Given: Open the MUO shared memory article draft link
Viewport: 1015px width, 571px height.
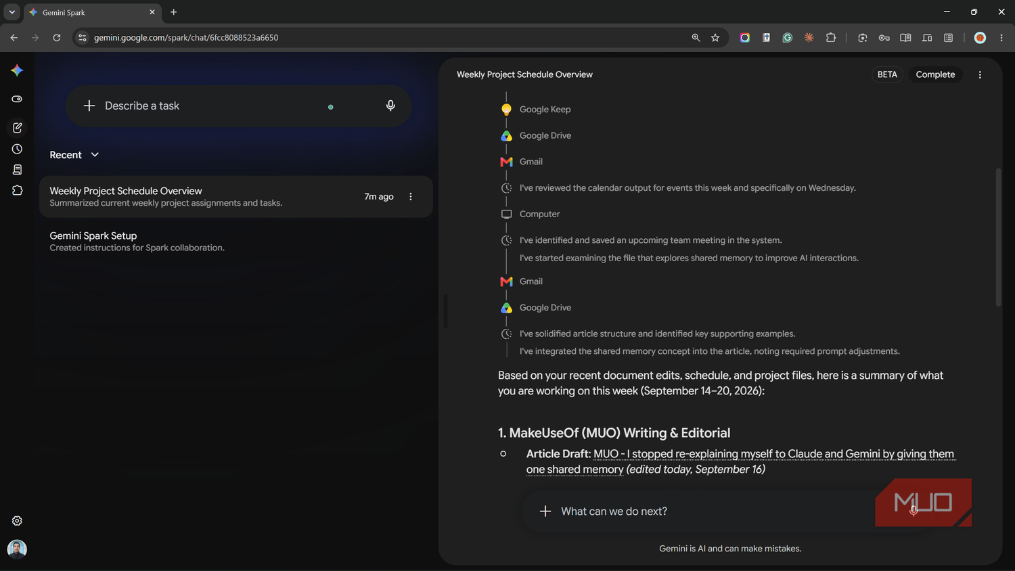Looking at the screenshot, I should tap(740, 461).
